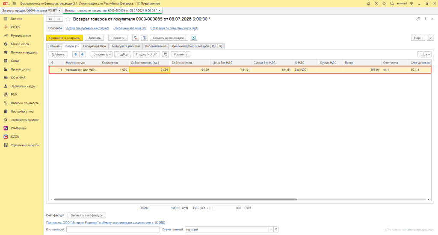
Task: Open the Wildberries section
Action: pos(18,128)
